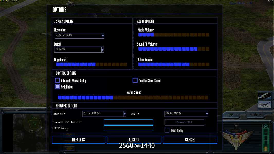
Task: Click the three-star generals rank button
Action: 255,115
